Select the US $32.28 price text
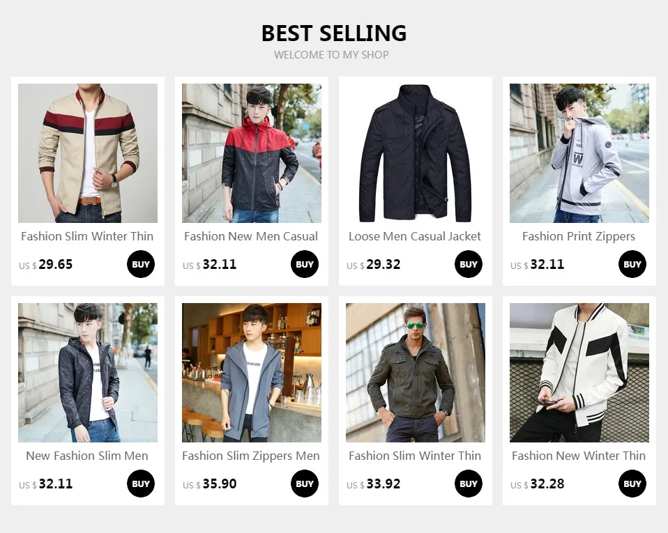Screen dimensions: 668x533 pos(537,484)
